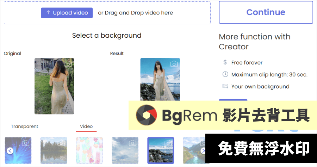Go to previous background thumbnails with left arrow
Viewport: 317px width, 167px height.
pos(10,151)
